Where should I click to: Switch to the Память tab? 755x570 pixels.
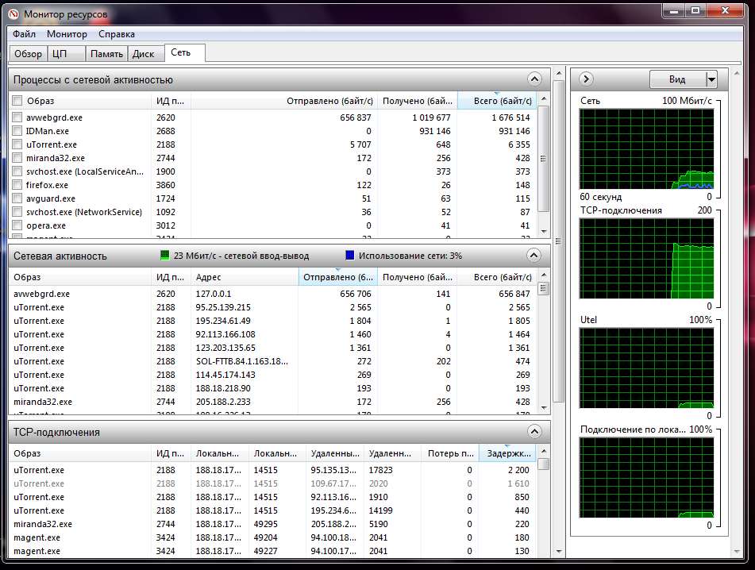coord(106,54)
